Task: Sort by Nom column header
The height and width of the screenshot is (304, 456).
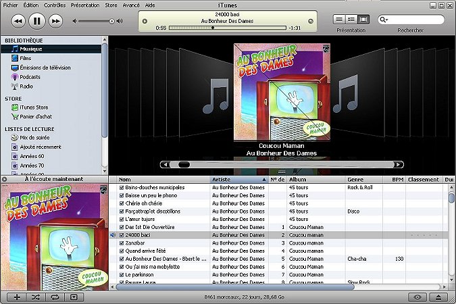Action: tap(163, 180)
